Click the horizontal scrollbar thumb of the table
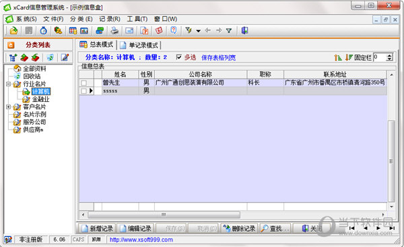 pyautogui.click(x=164, y=214)
